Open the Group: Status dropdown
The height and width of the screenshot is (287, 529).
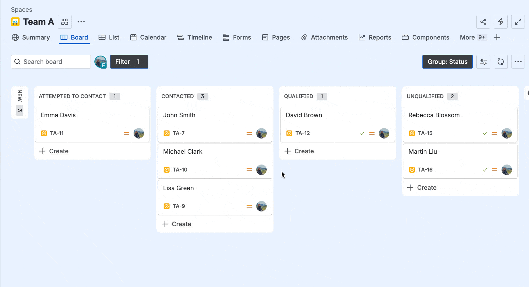click(x=447, y=62)
